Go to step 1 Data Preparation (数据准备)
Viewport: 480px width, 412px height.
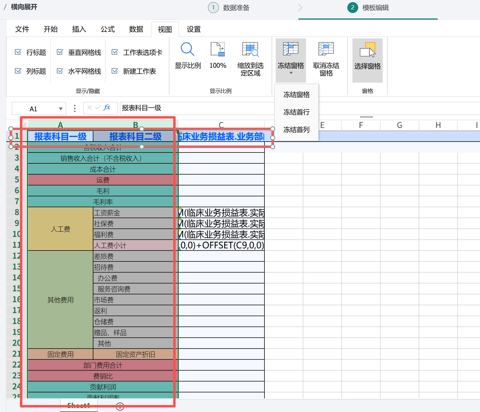[229, 8]
